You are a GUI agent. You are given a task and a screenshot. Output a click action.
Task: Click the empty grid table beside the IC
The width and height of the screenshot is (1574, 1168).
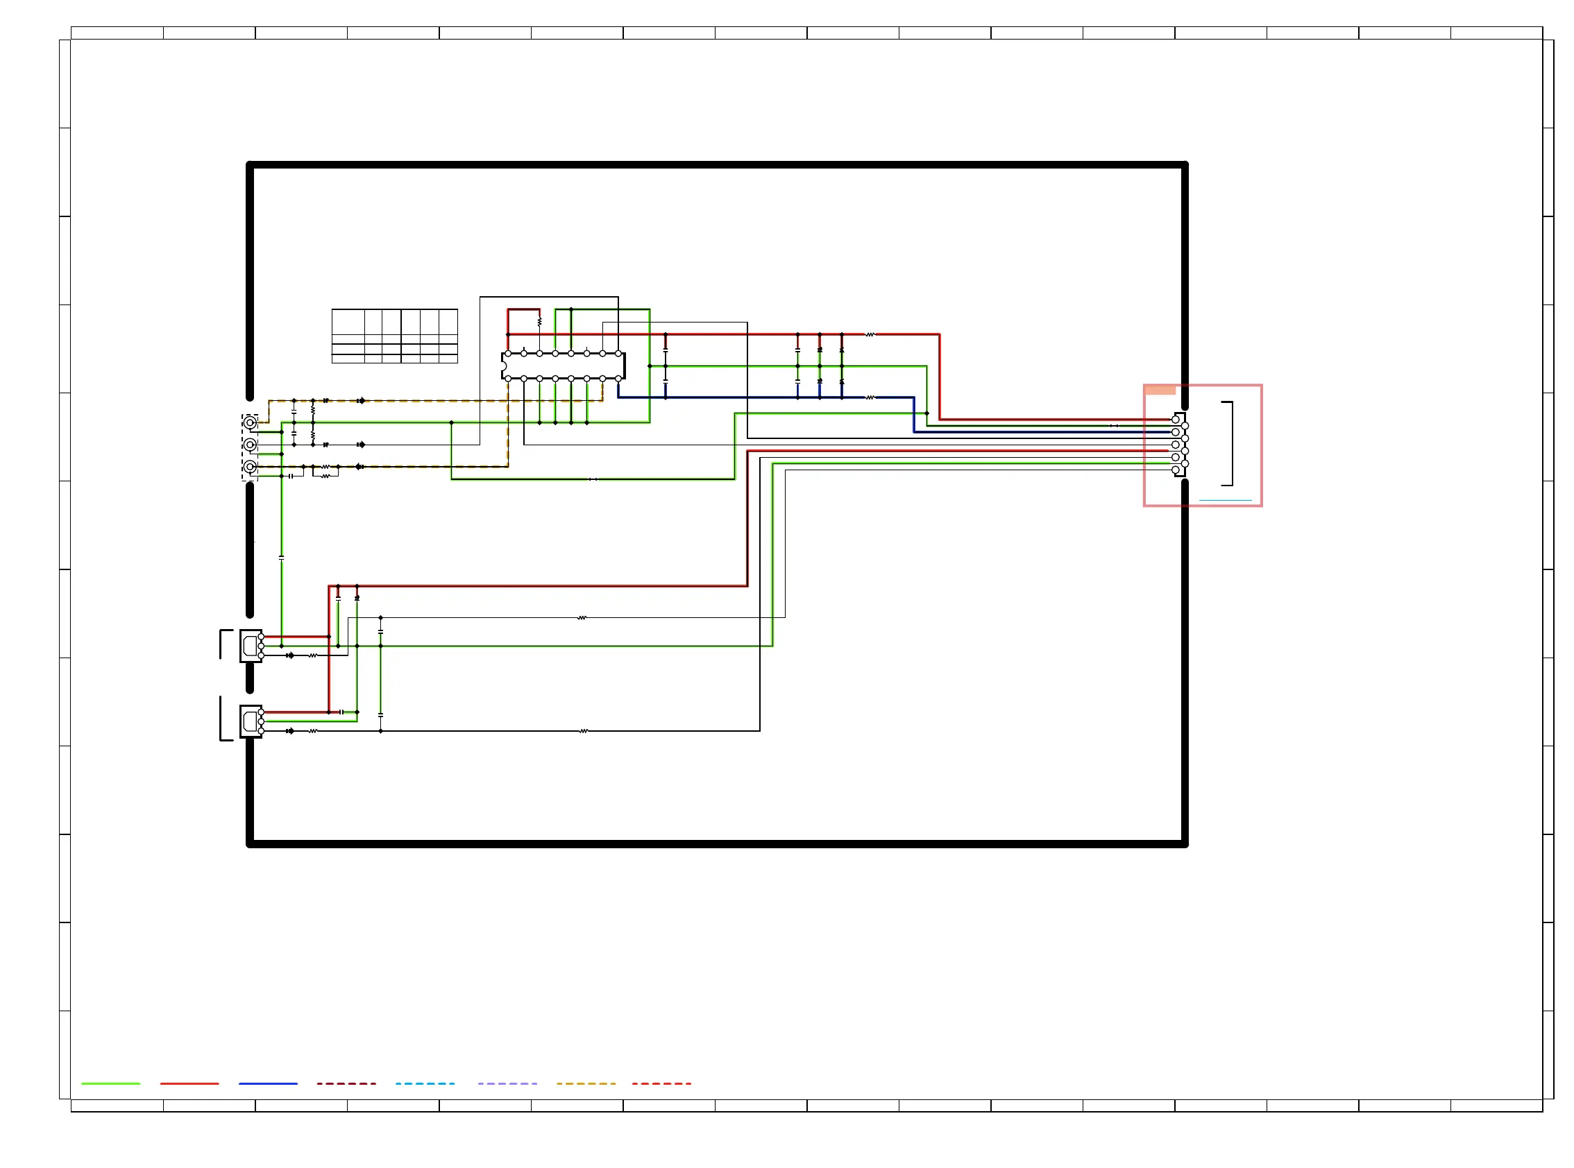pos(395,336)
